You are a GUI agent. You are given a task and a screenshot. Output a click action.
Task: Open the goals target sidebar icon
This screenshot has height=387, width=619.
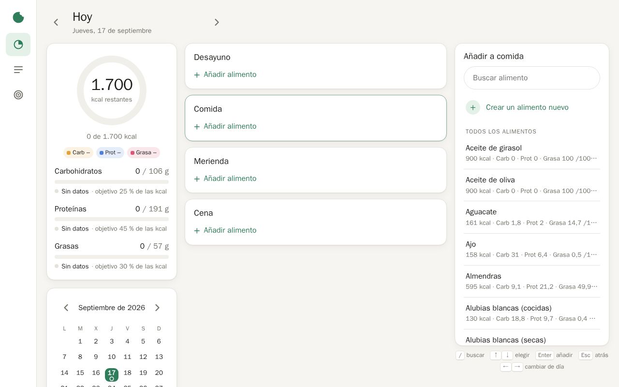[18, 95]
